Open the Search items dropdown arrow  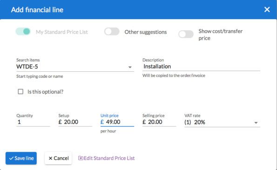[130, 67]
